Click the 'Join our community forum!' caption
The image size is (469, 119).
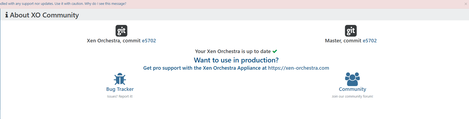(x=352, y=96)
